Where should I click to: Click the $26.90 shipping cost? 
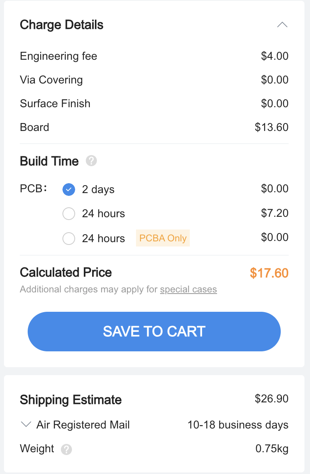coord(272,398)
